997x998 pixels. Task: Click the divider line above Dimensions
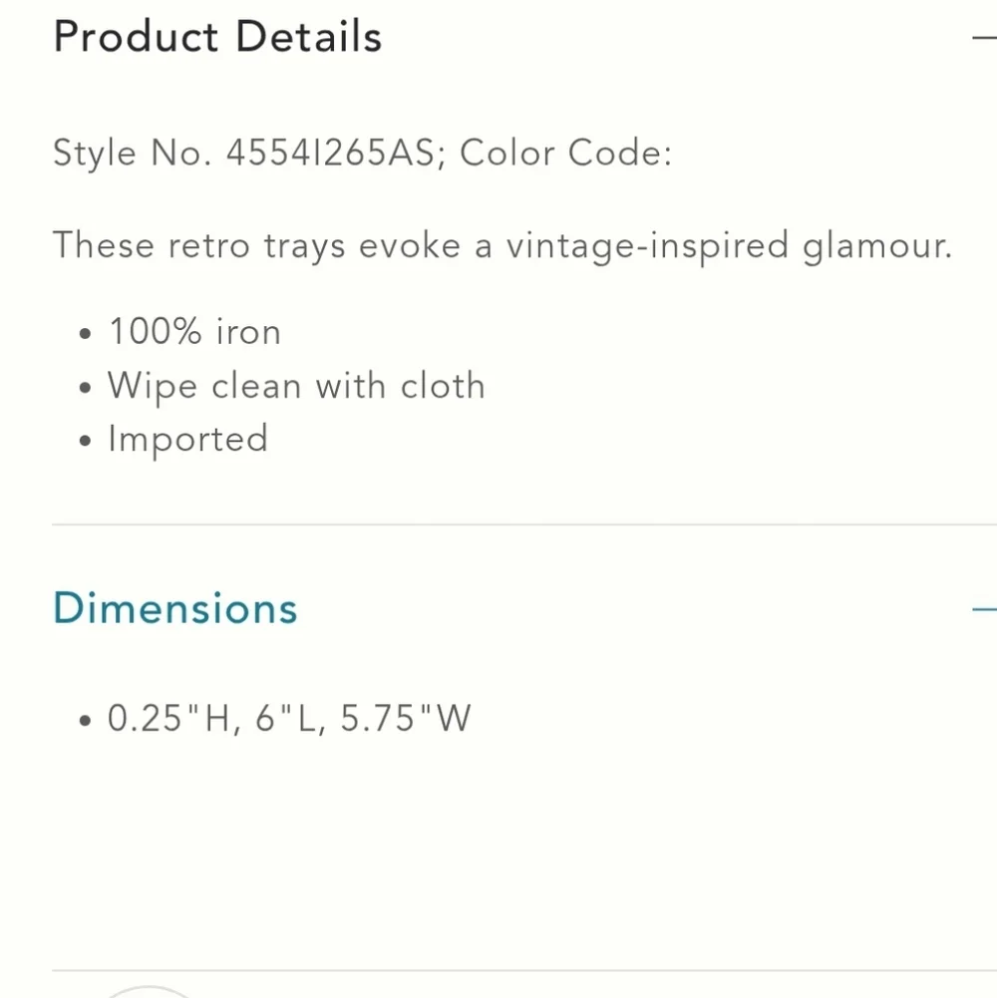tap(524, 524)
